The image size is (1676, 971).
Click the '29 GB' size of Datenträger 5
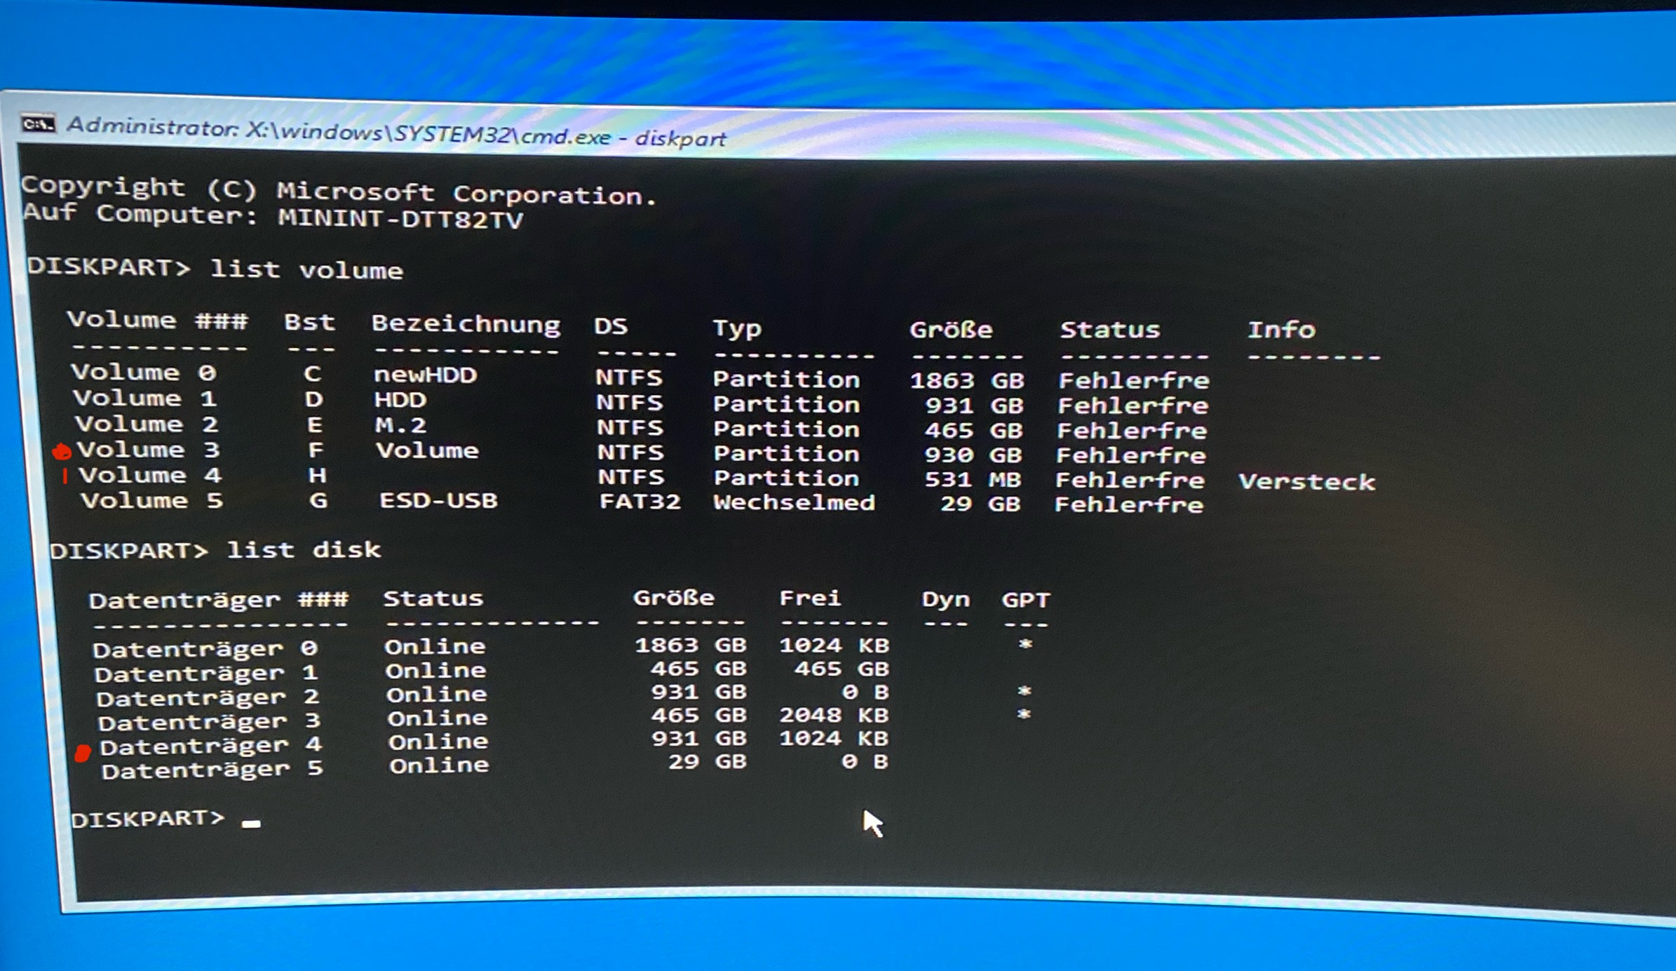click(708, 761)
